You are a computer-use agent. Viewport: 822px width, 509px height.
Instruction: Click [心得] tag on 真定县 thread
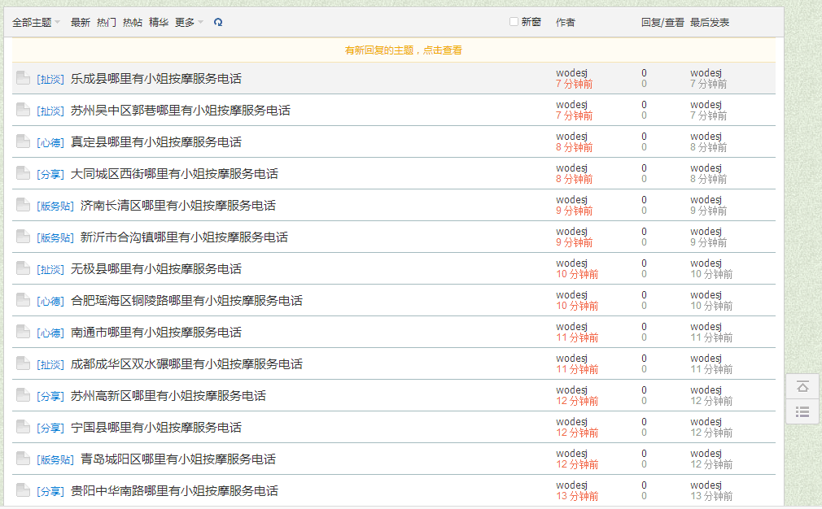(50, 142)
